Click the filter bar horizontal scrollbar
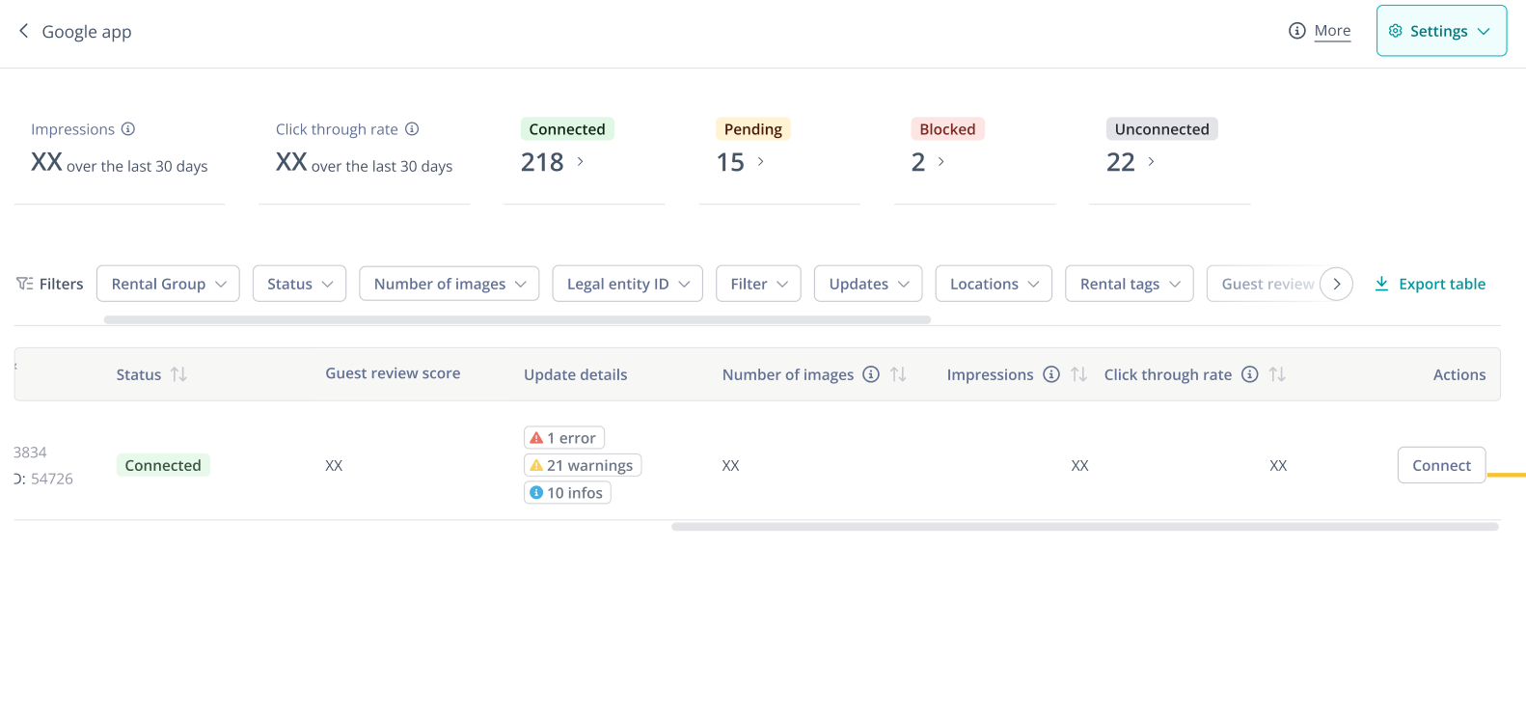Image resolution: width=1526 pixels, height=714 pixels. click(x=517, y=319)
